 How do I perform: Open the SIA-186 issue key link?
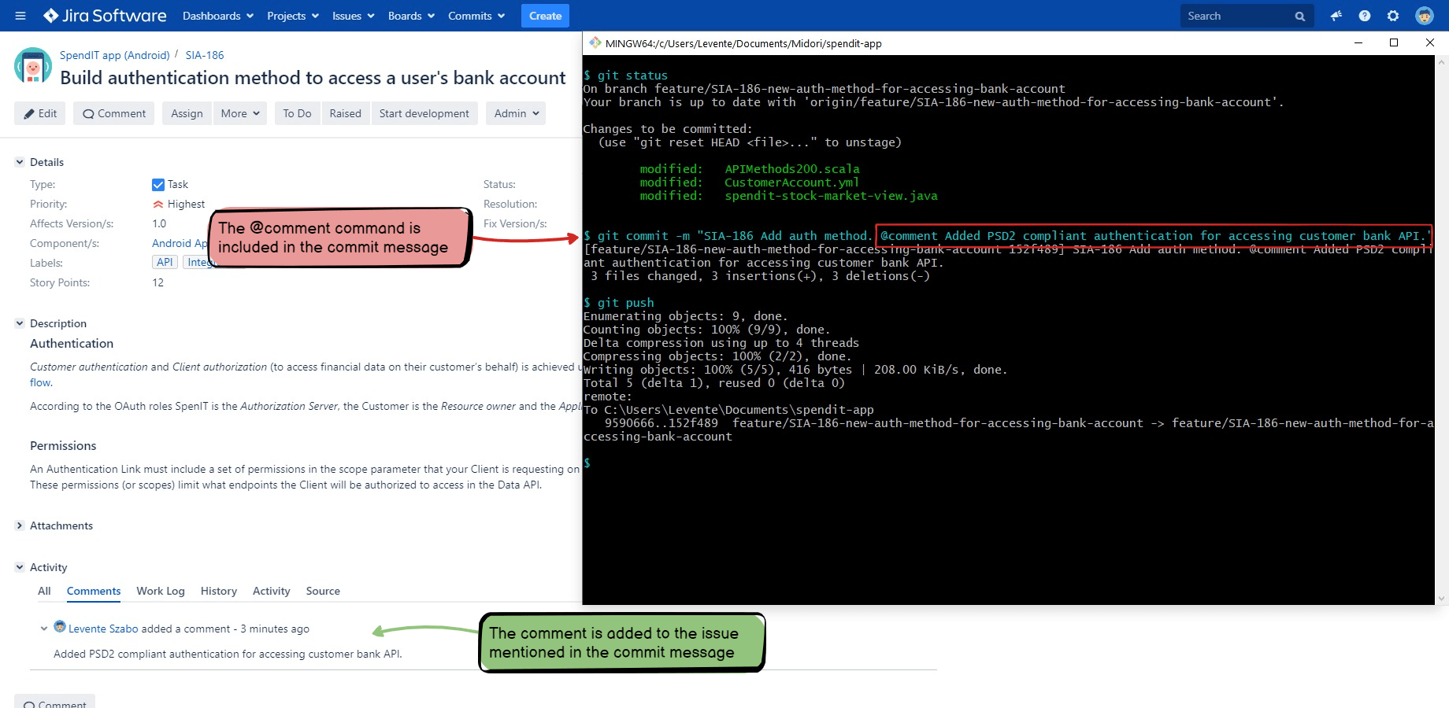click(205, 55)
